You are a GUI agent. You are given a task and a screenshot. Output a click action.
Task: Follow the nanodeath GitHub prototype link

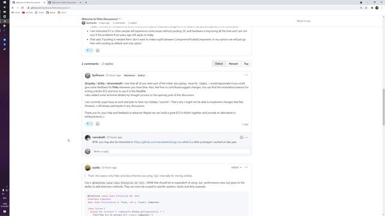158,142
